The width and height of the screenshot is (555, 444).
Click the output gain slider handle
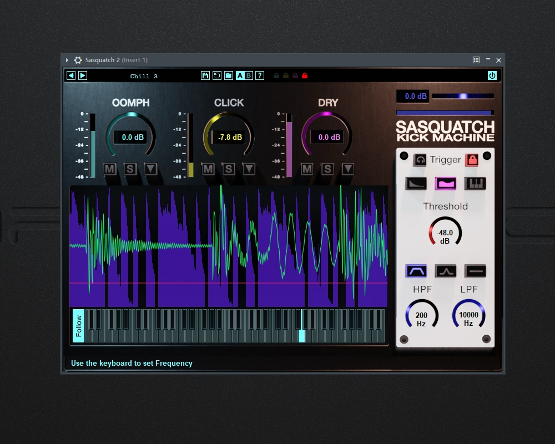click(463, 96)
